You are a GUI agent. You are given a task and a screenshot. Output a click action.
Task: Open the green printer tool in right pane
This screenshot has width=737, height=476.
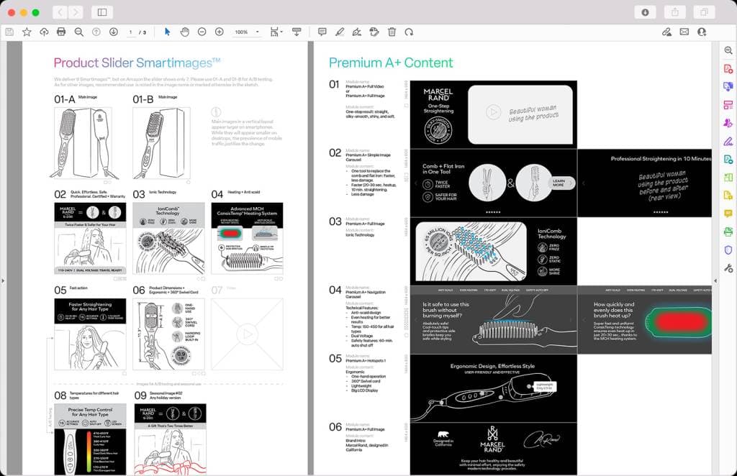(x=728, y=232)
